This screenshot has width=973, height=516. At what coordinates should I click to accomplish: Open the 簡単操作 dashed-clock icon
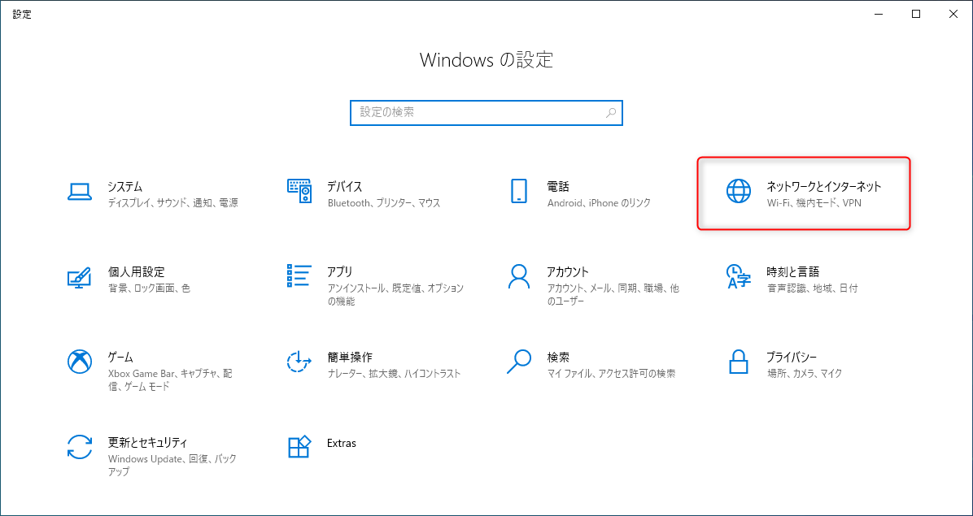(x=299, y=361)
